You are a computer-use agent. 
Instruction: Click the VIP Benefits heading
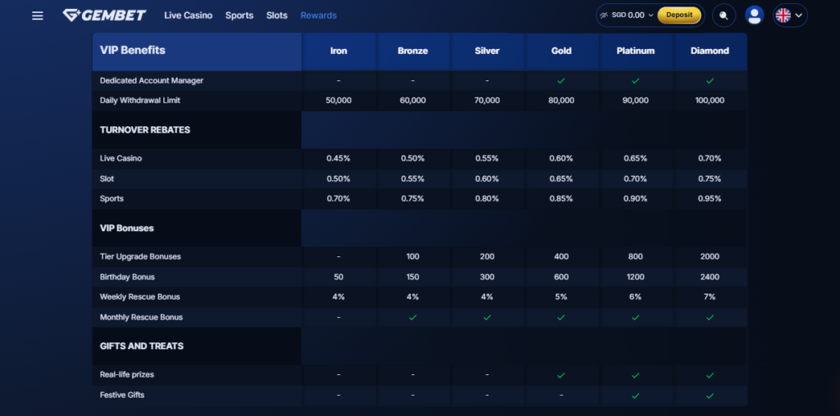click(x=132, y=50)
